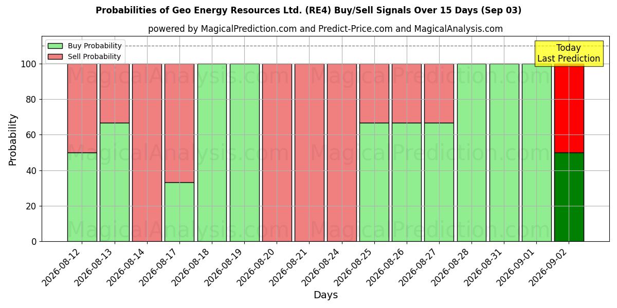Click the 'Probability' y-axis title
Screen dimensions: 617x308
pos(13,139)
